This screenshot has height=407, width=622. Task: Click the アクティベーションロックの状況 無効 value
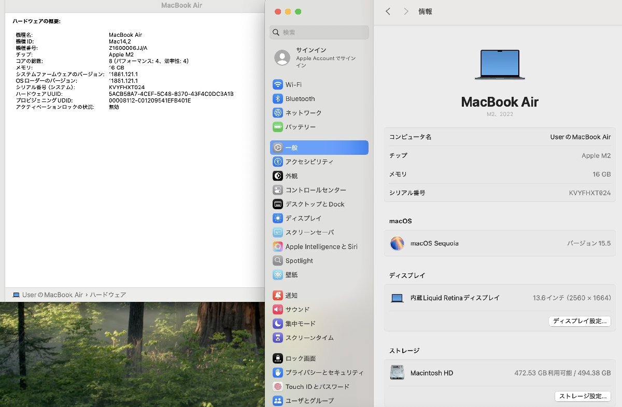pos(114,107)
